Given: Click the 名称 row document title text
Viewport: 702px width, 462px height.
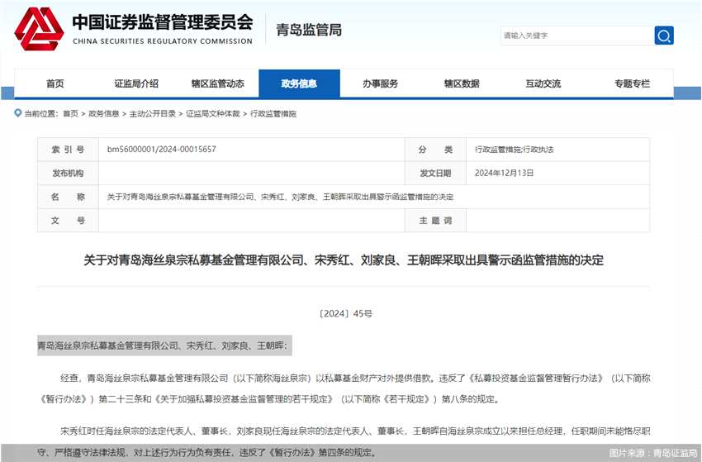Looking at the screenshot, I should pos(280,197).
